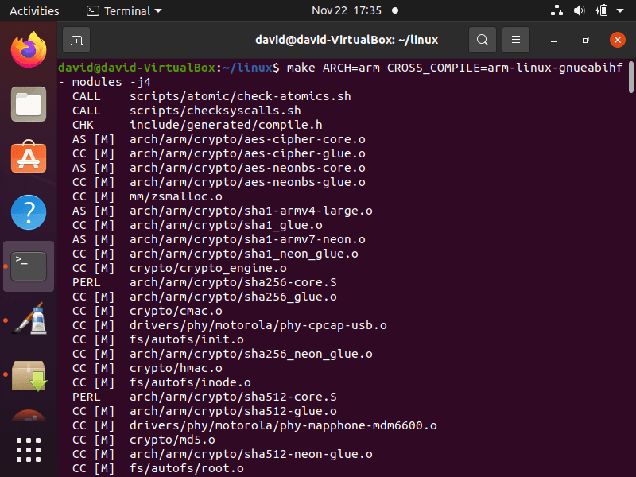The height and width of the screenshot is (477, 636).
Task: Click the network icon in the top bar
Action: (x=556, y=10)
